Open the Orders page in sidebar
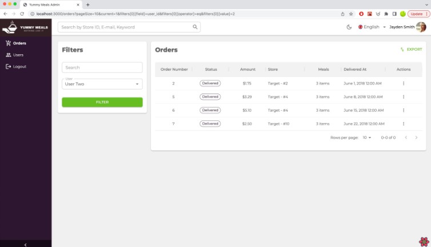The width and height of the screenshot is (431, 247). [19, 43]
